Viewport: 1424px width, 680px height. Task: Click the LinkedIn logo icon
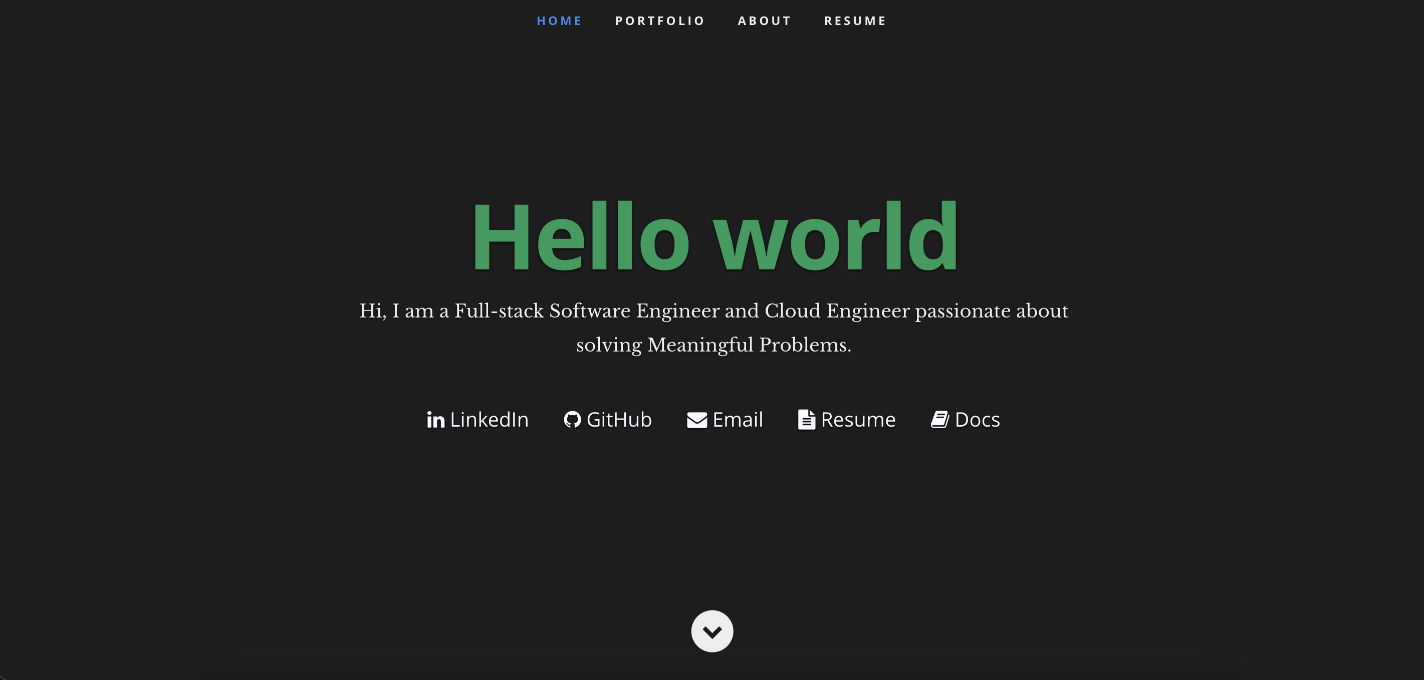click(x=435, y=420)
